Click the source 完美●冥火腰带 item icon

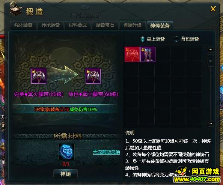click(39, 76)
